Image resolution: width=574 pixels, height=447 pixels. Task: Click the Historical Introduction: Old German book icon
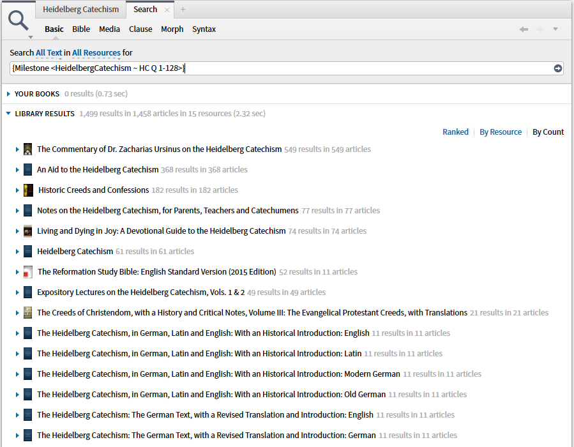coord(28,394)
